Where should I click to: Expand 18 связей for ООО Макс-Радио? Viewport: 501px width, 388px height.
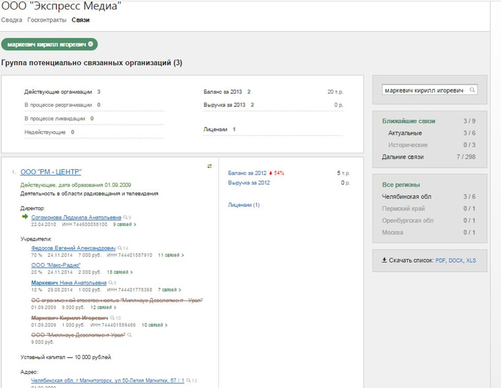coord(120,272)
